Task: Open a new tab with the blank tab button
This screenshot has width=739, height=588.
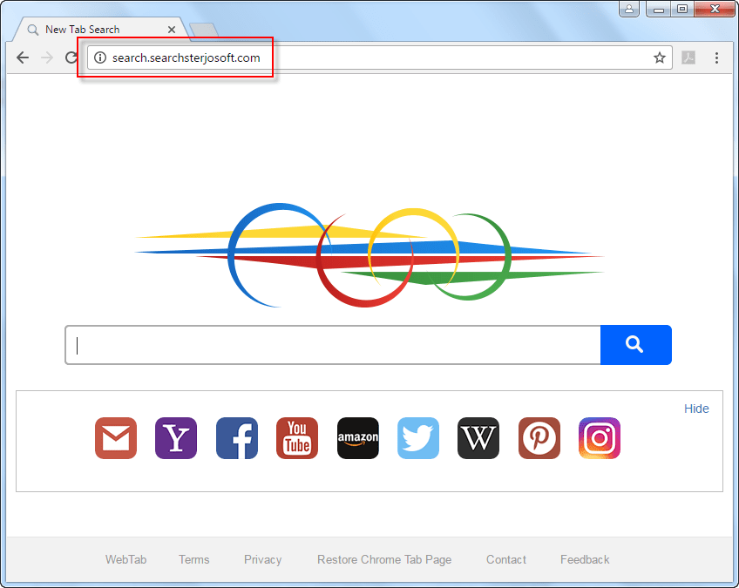Action: tap(204, 30)
